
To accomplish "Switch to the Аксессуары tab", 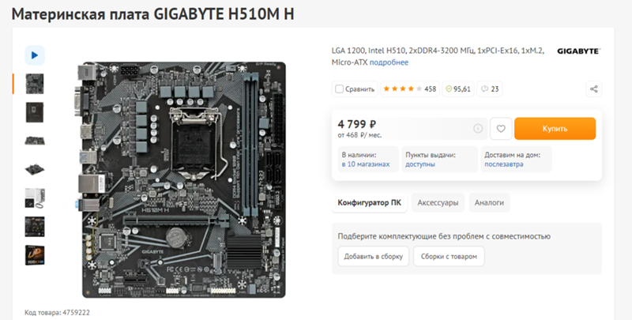I will tap(438, 203).
